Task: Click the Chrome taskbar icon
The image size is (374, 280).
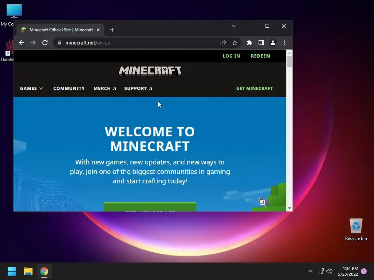Action: click(x=44, y=271)
